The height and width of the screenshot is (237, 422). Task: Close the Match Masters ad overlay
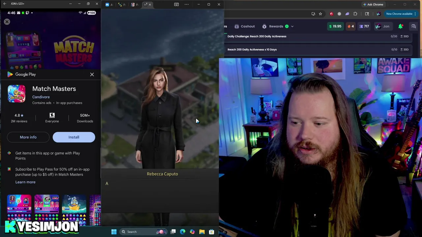coord(7,22)
